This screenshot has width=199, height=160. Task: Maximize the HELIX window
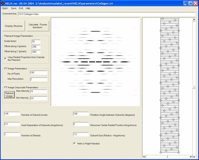[x=191, y=3]
